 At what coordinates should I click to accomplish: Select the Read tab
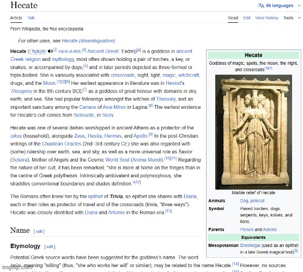233,18
